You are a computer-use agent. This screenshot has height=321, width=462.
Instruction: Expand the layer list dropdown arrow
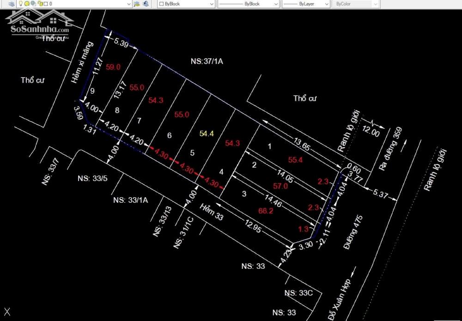[128, 4]
